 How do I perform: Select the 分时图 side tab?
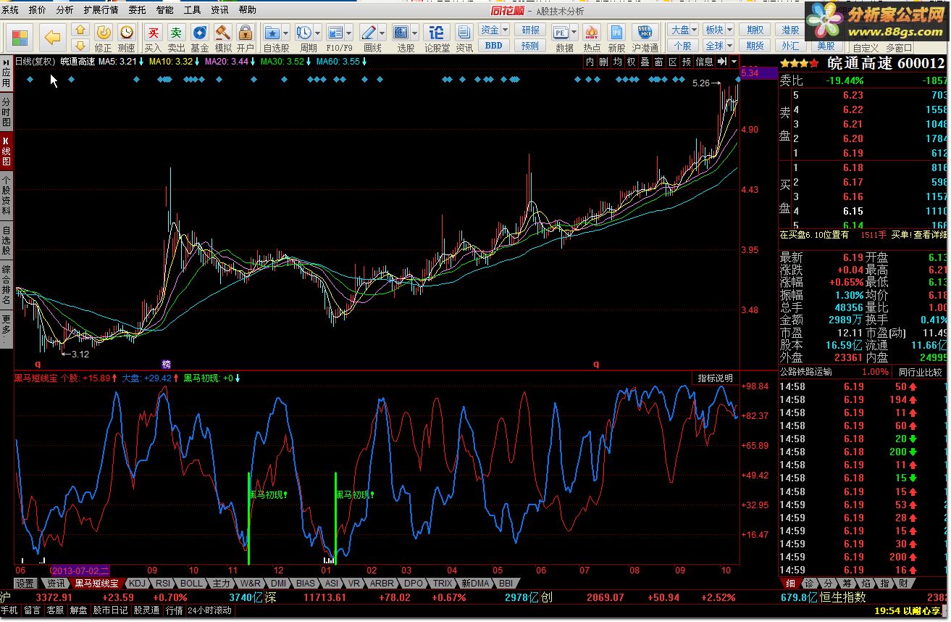[7, 112]
